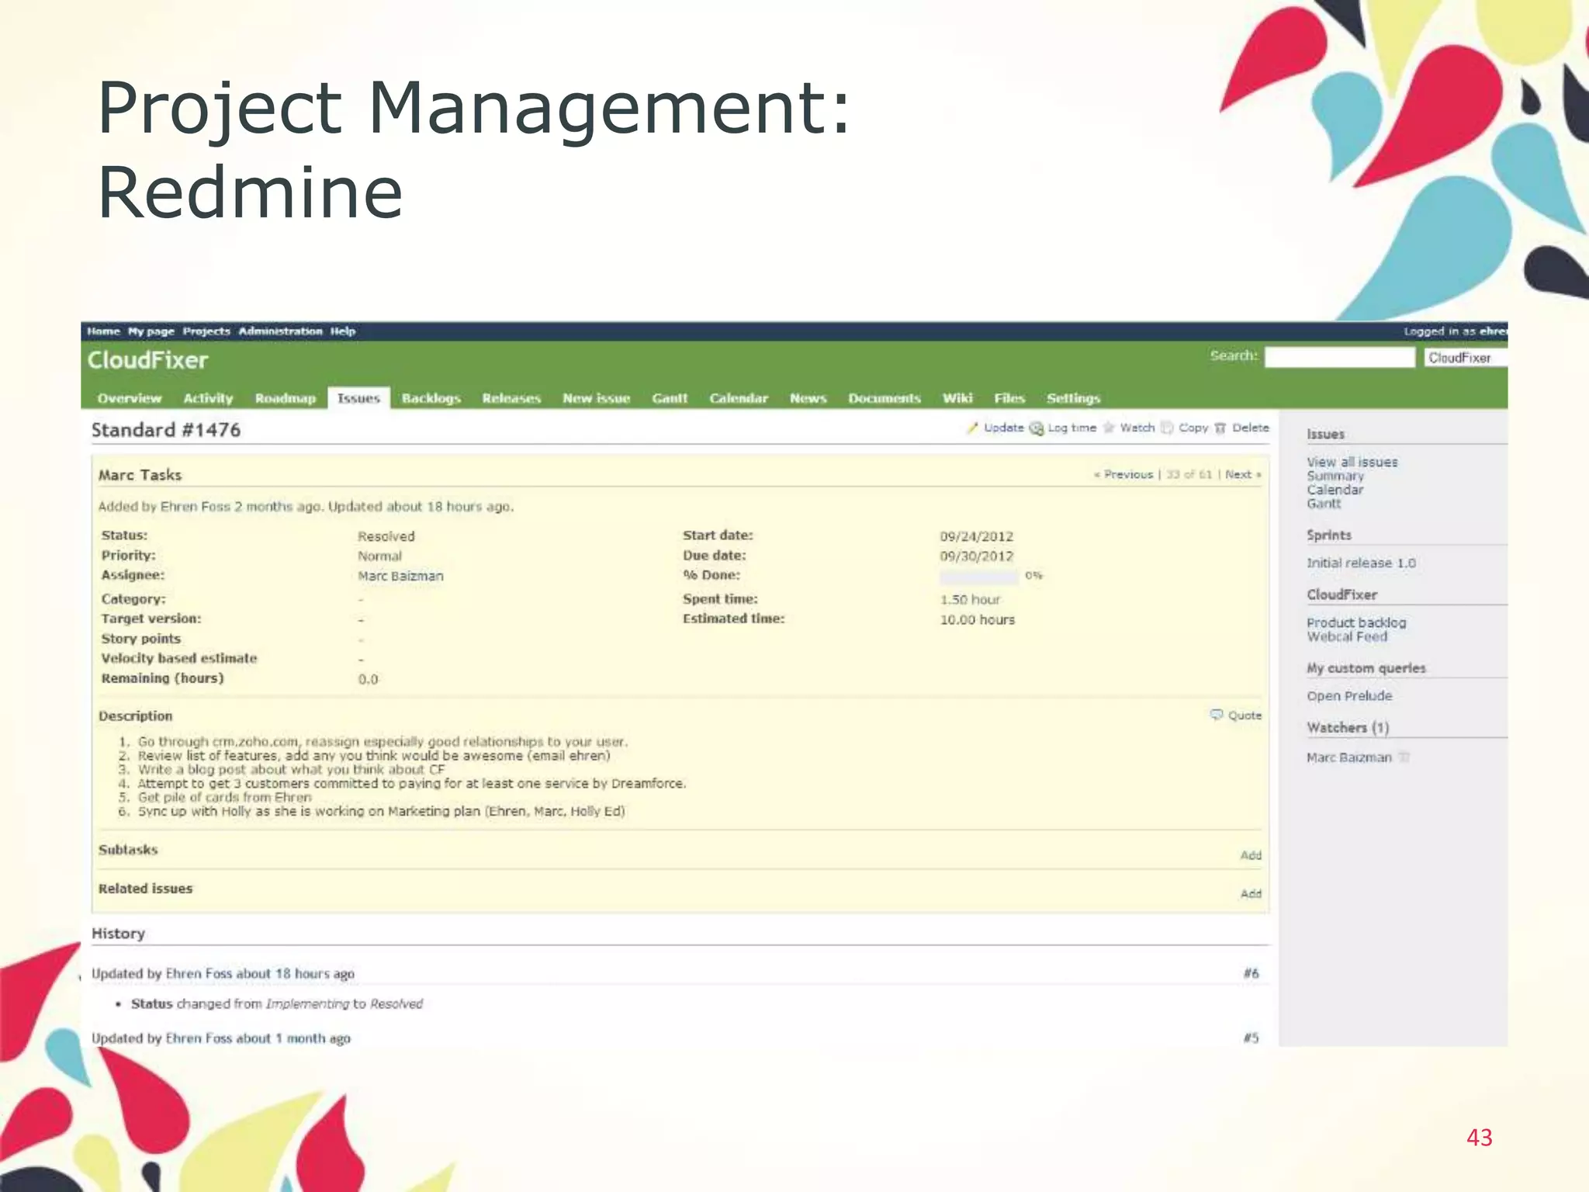Switch to the Activity tab

pyautogui.click(x=208, y=398)
